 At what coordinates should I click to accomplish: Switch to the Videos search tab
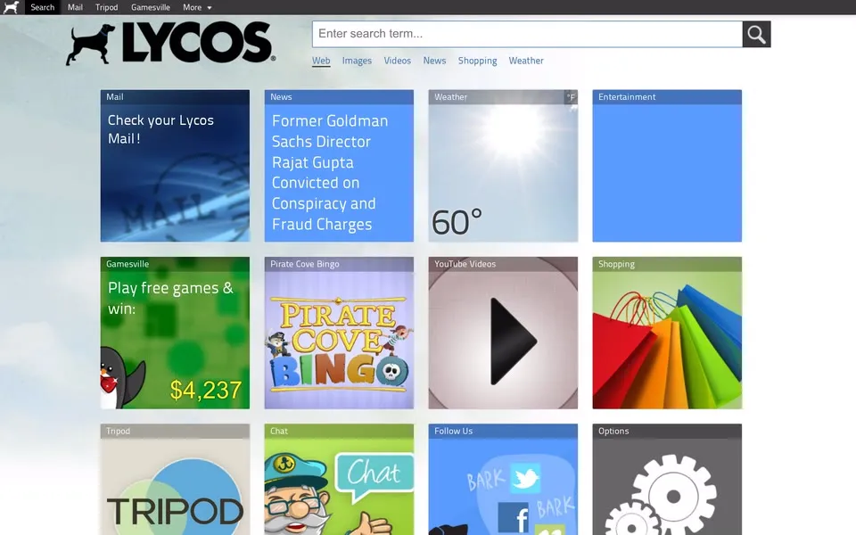pos(398,61)
